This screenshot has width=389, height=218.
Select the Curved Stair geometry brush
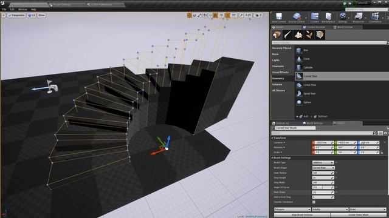point(342,76)
